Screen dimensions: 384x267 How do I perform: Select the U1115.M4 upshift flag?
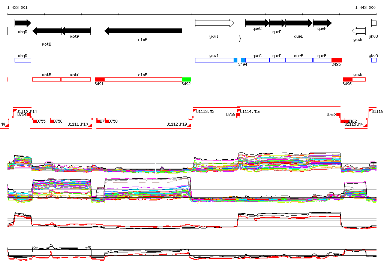[365, 125]
